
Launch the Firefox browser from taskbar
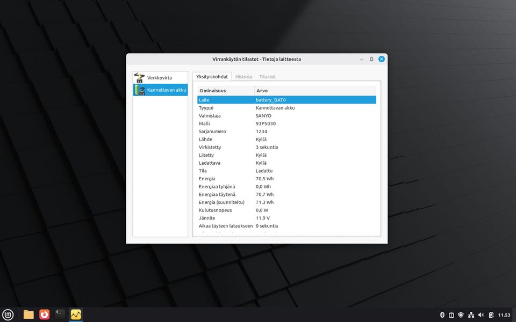pos(45,315)
